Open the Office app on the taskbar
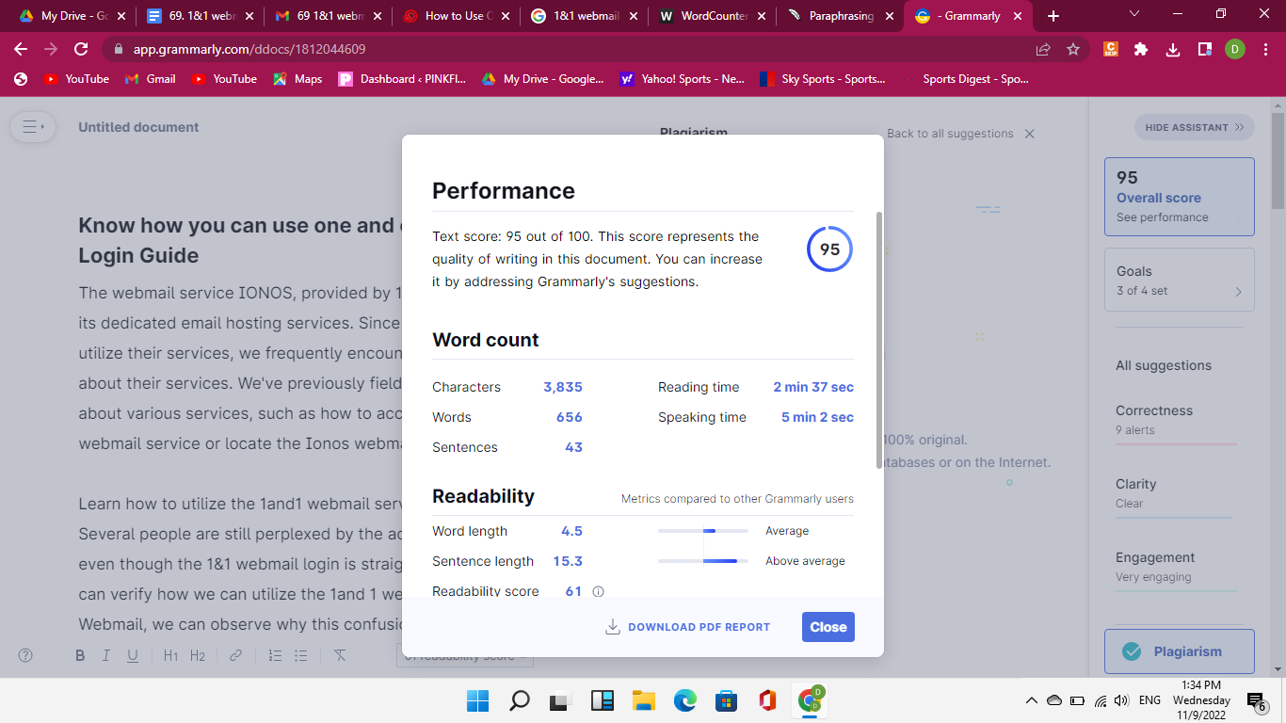 click(x=767, y=700)
